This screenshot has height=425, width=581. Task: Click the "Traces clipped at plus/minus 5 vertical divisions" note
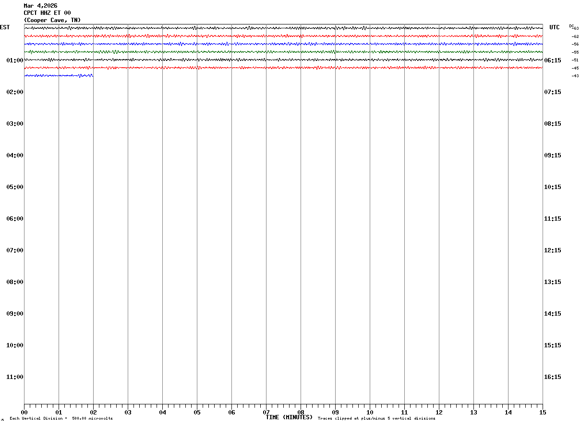(x=376, y=419)
